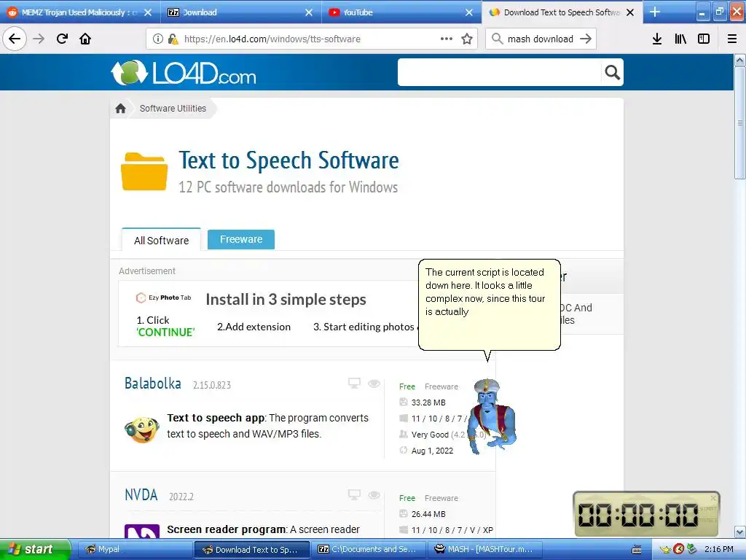
Task: Open the page actions three-dot menu
Action: pos(447,39)
